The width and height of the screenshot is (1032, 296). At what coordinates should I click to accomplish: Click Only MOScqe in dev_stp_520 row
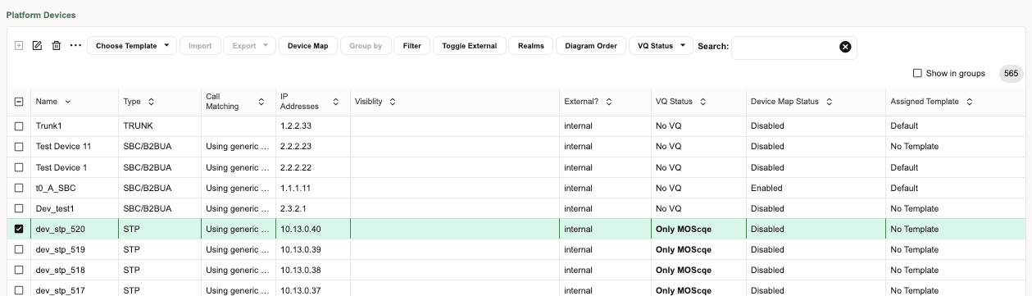684,230
